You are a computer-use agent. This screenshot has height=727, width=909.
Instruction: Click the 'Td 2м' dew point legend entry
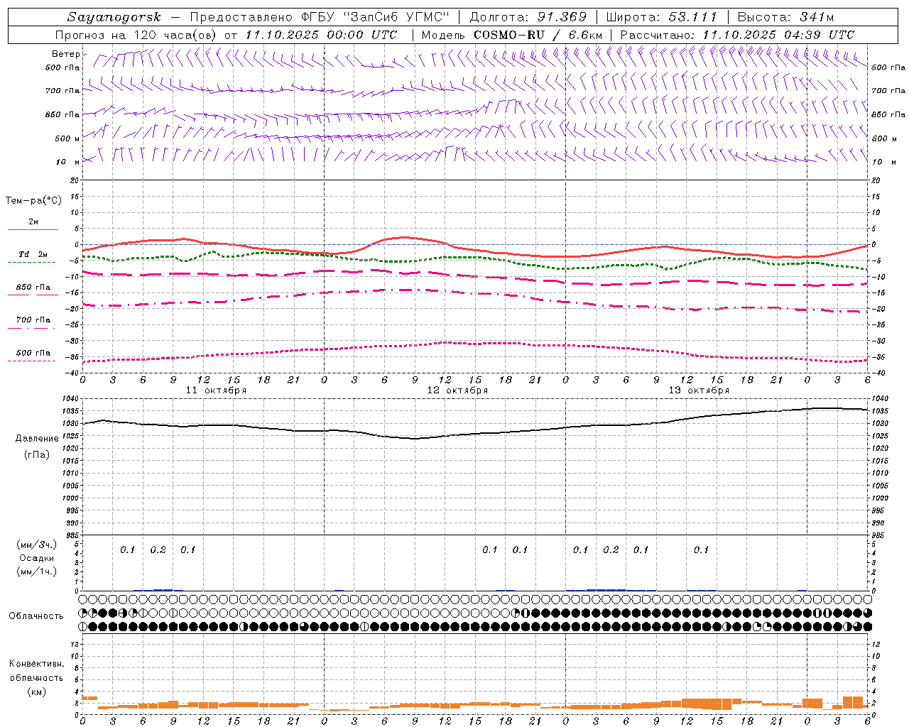click(33, 254)
